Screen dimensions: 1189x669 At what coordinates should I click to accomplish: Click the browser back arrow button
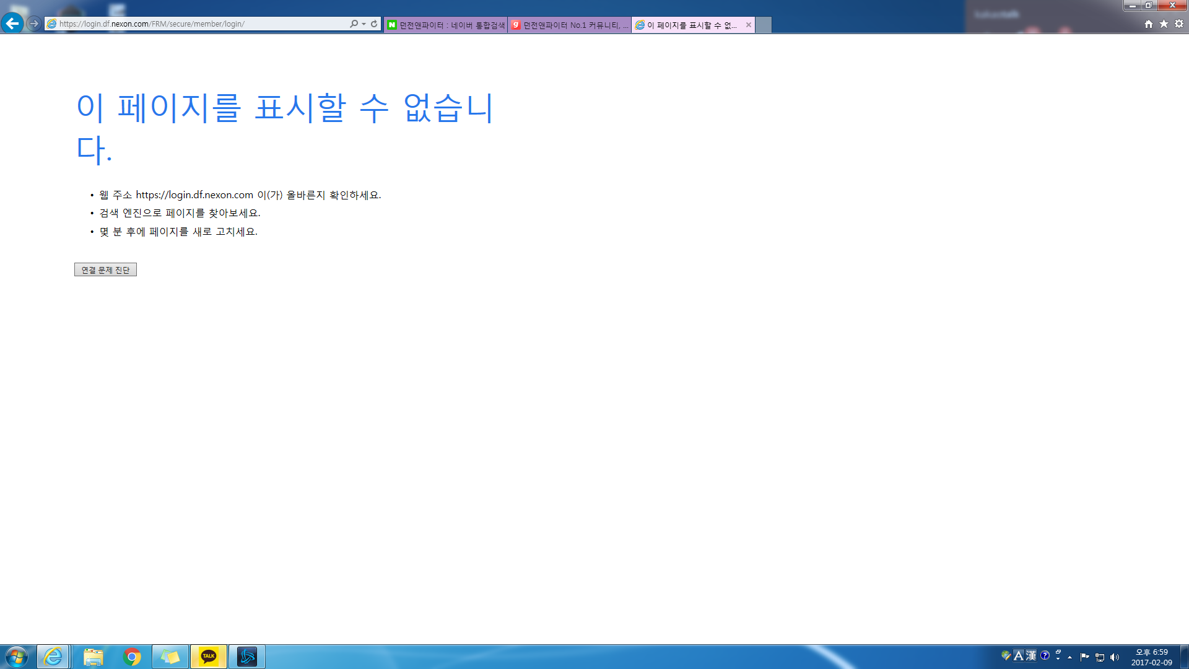[x=12, y=24]
